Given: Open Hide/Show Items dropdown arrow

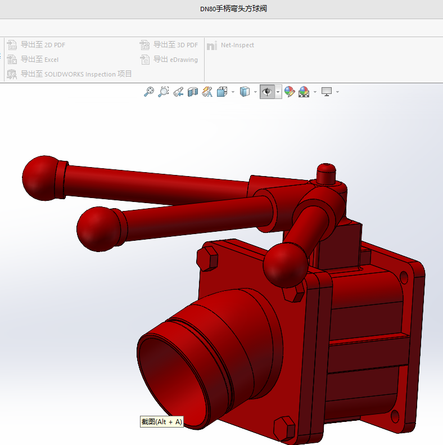Looking at the screenshot, I should [278, 92].
